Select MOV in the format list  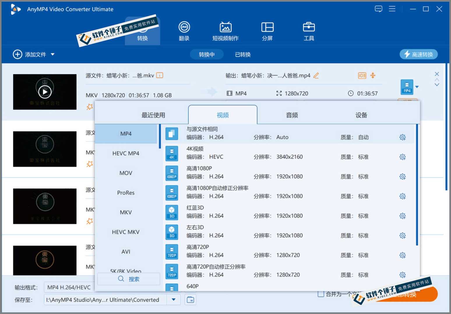(x=126, y=173)
